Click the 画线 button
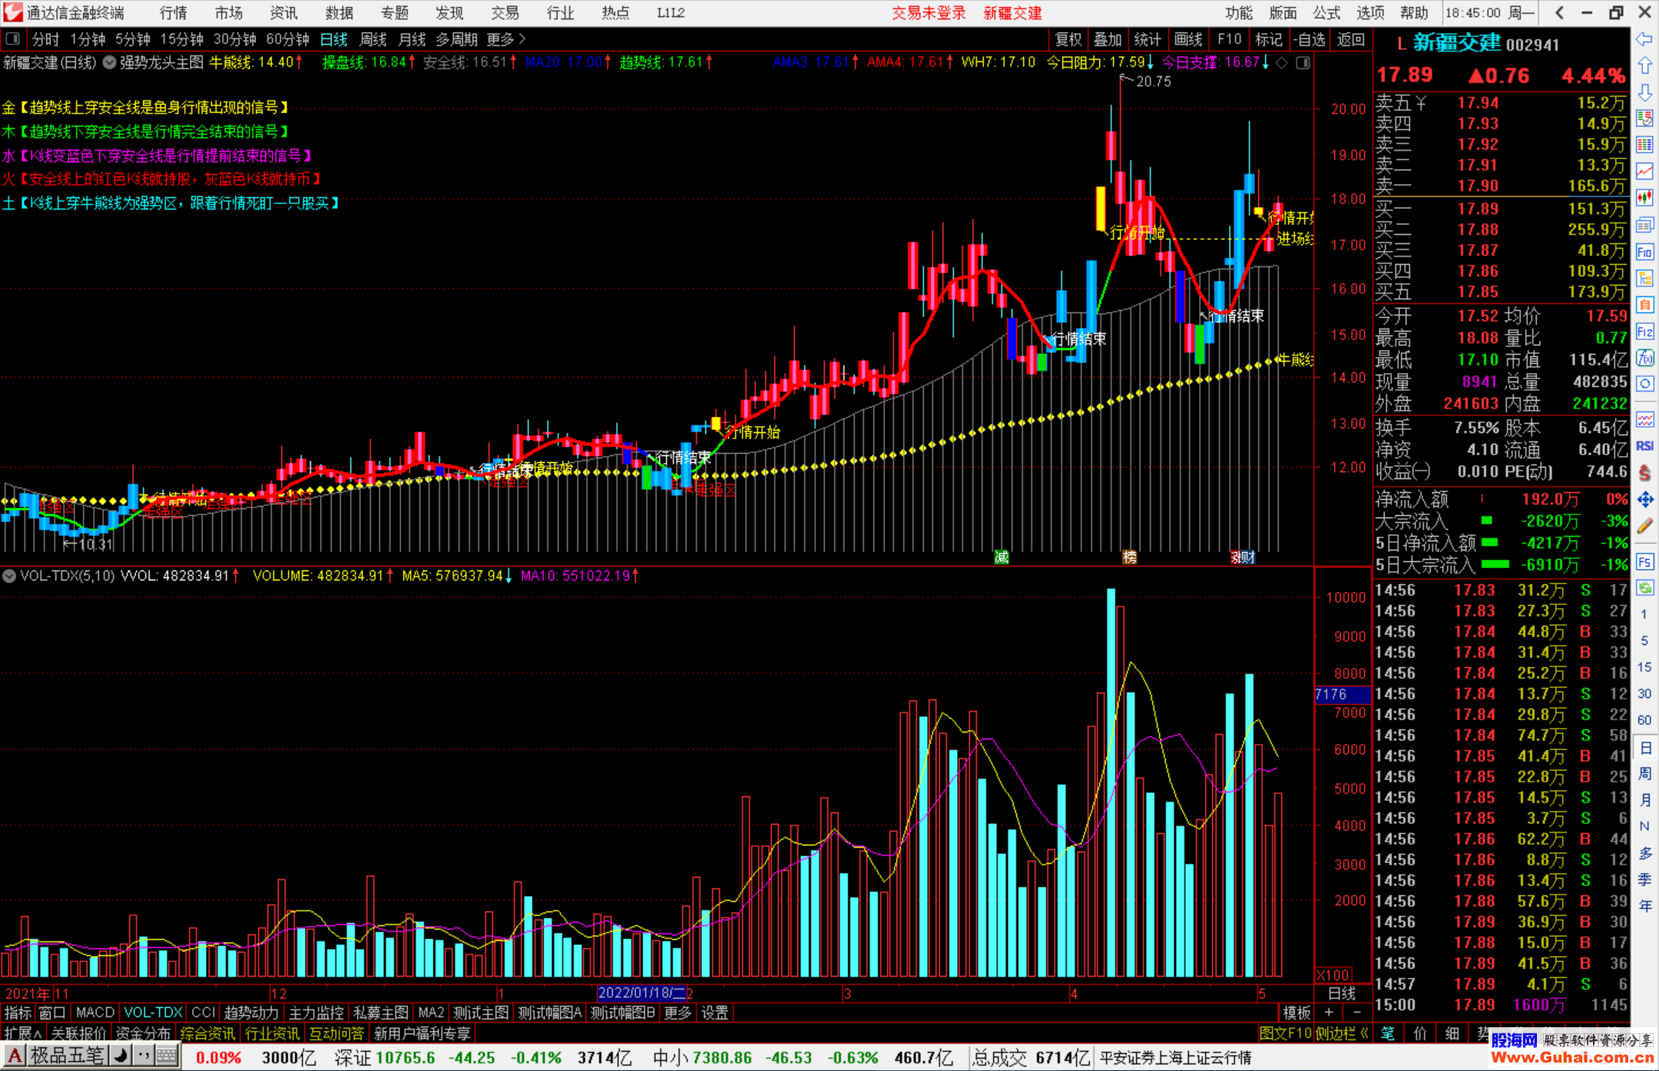 tap(1188, 39)
